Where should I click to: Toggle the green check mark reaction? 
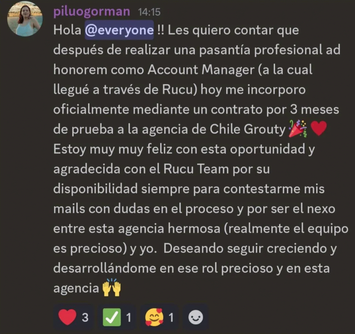(117, 317)
